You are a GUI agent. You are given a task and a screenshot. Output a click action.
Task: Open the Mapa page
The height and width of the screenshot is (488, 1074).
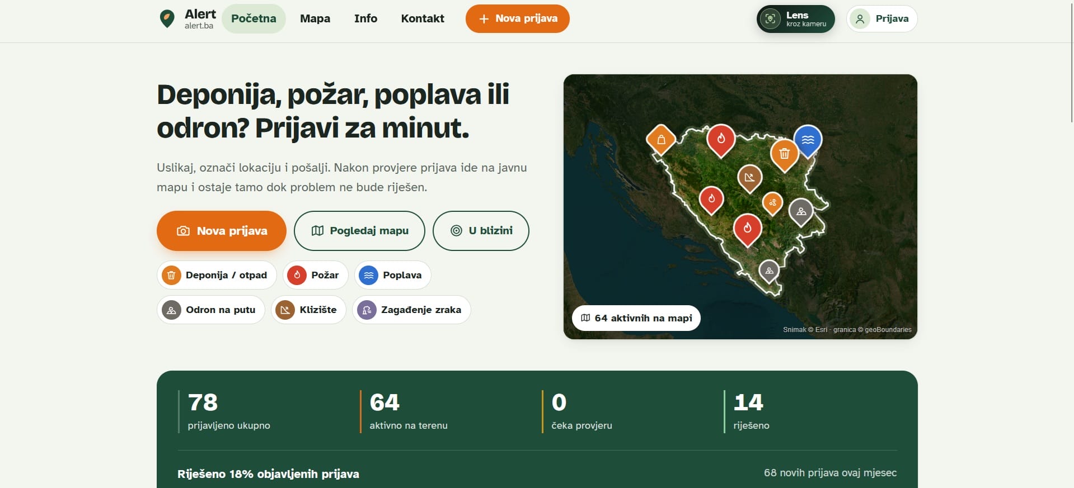click(x=315, y=18)
